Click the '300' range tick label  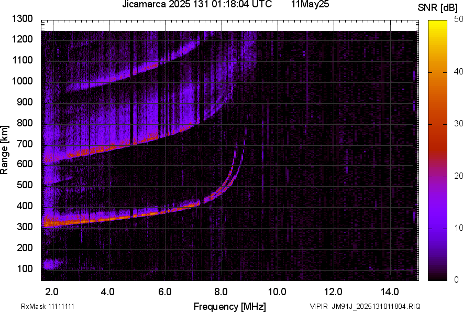(x=25, y=227)
